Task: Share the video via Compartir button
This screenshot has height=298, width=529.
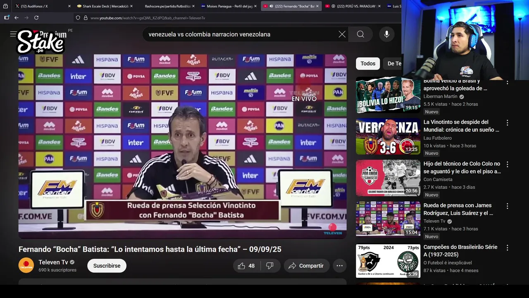Action: (306, 266)
